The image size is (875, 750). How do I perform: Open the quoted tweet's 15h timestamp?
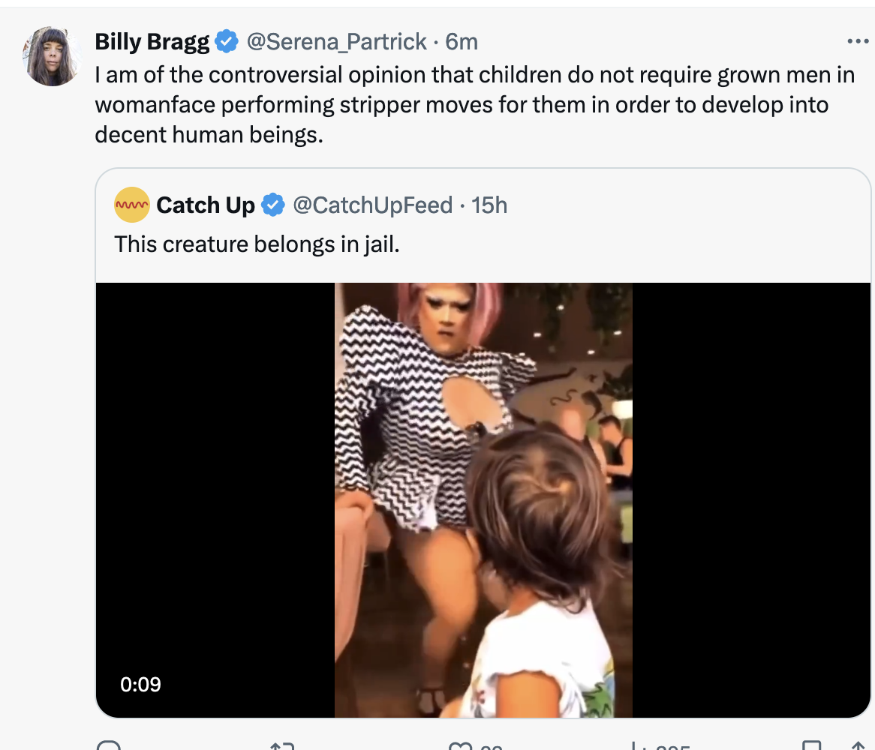[489, 205]
